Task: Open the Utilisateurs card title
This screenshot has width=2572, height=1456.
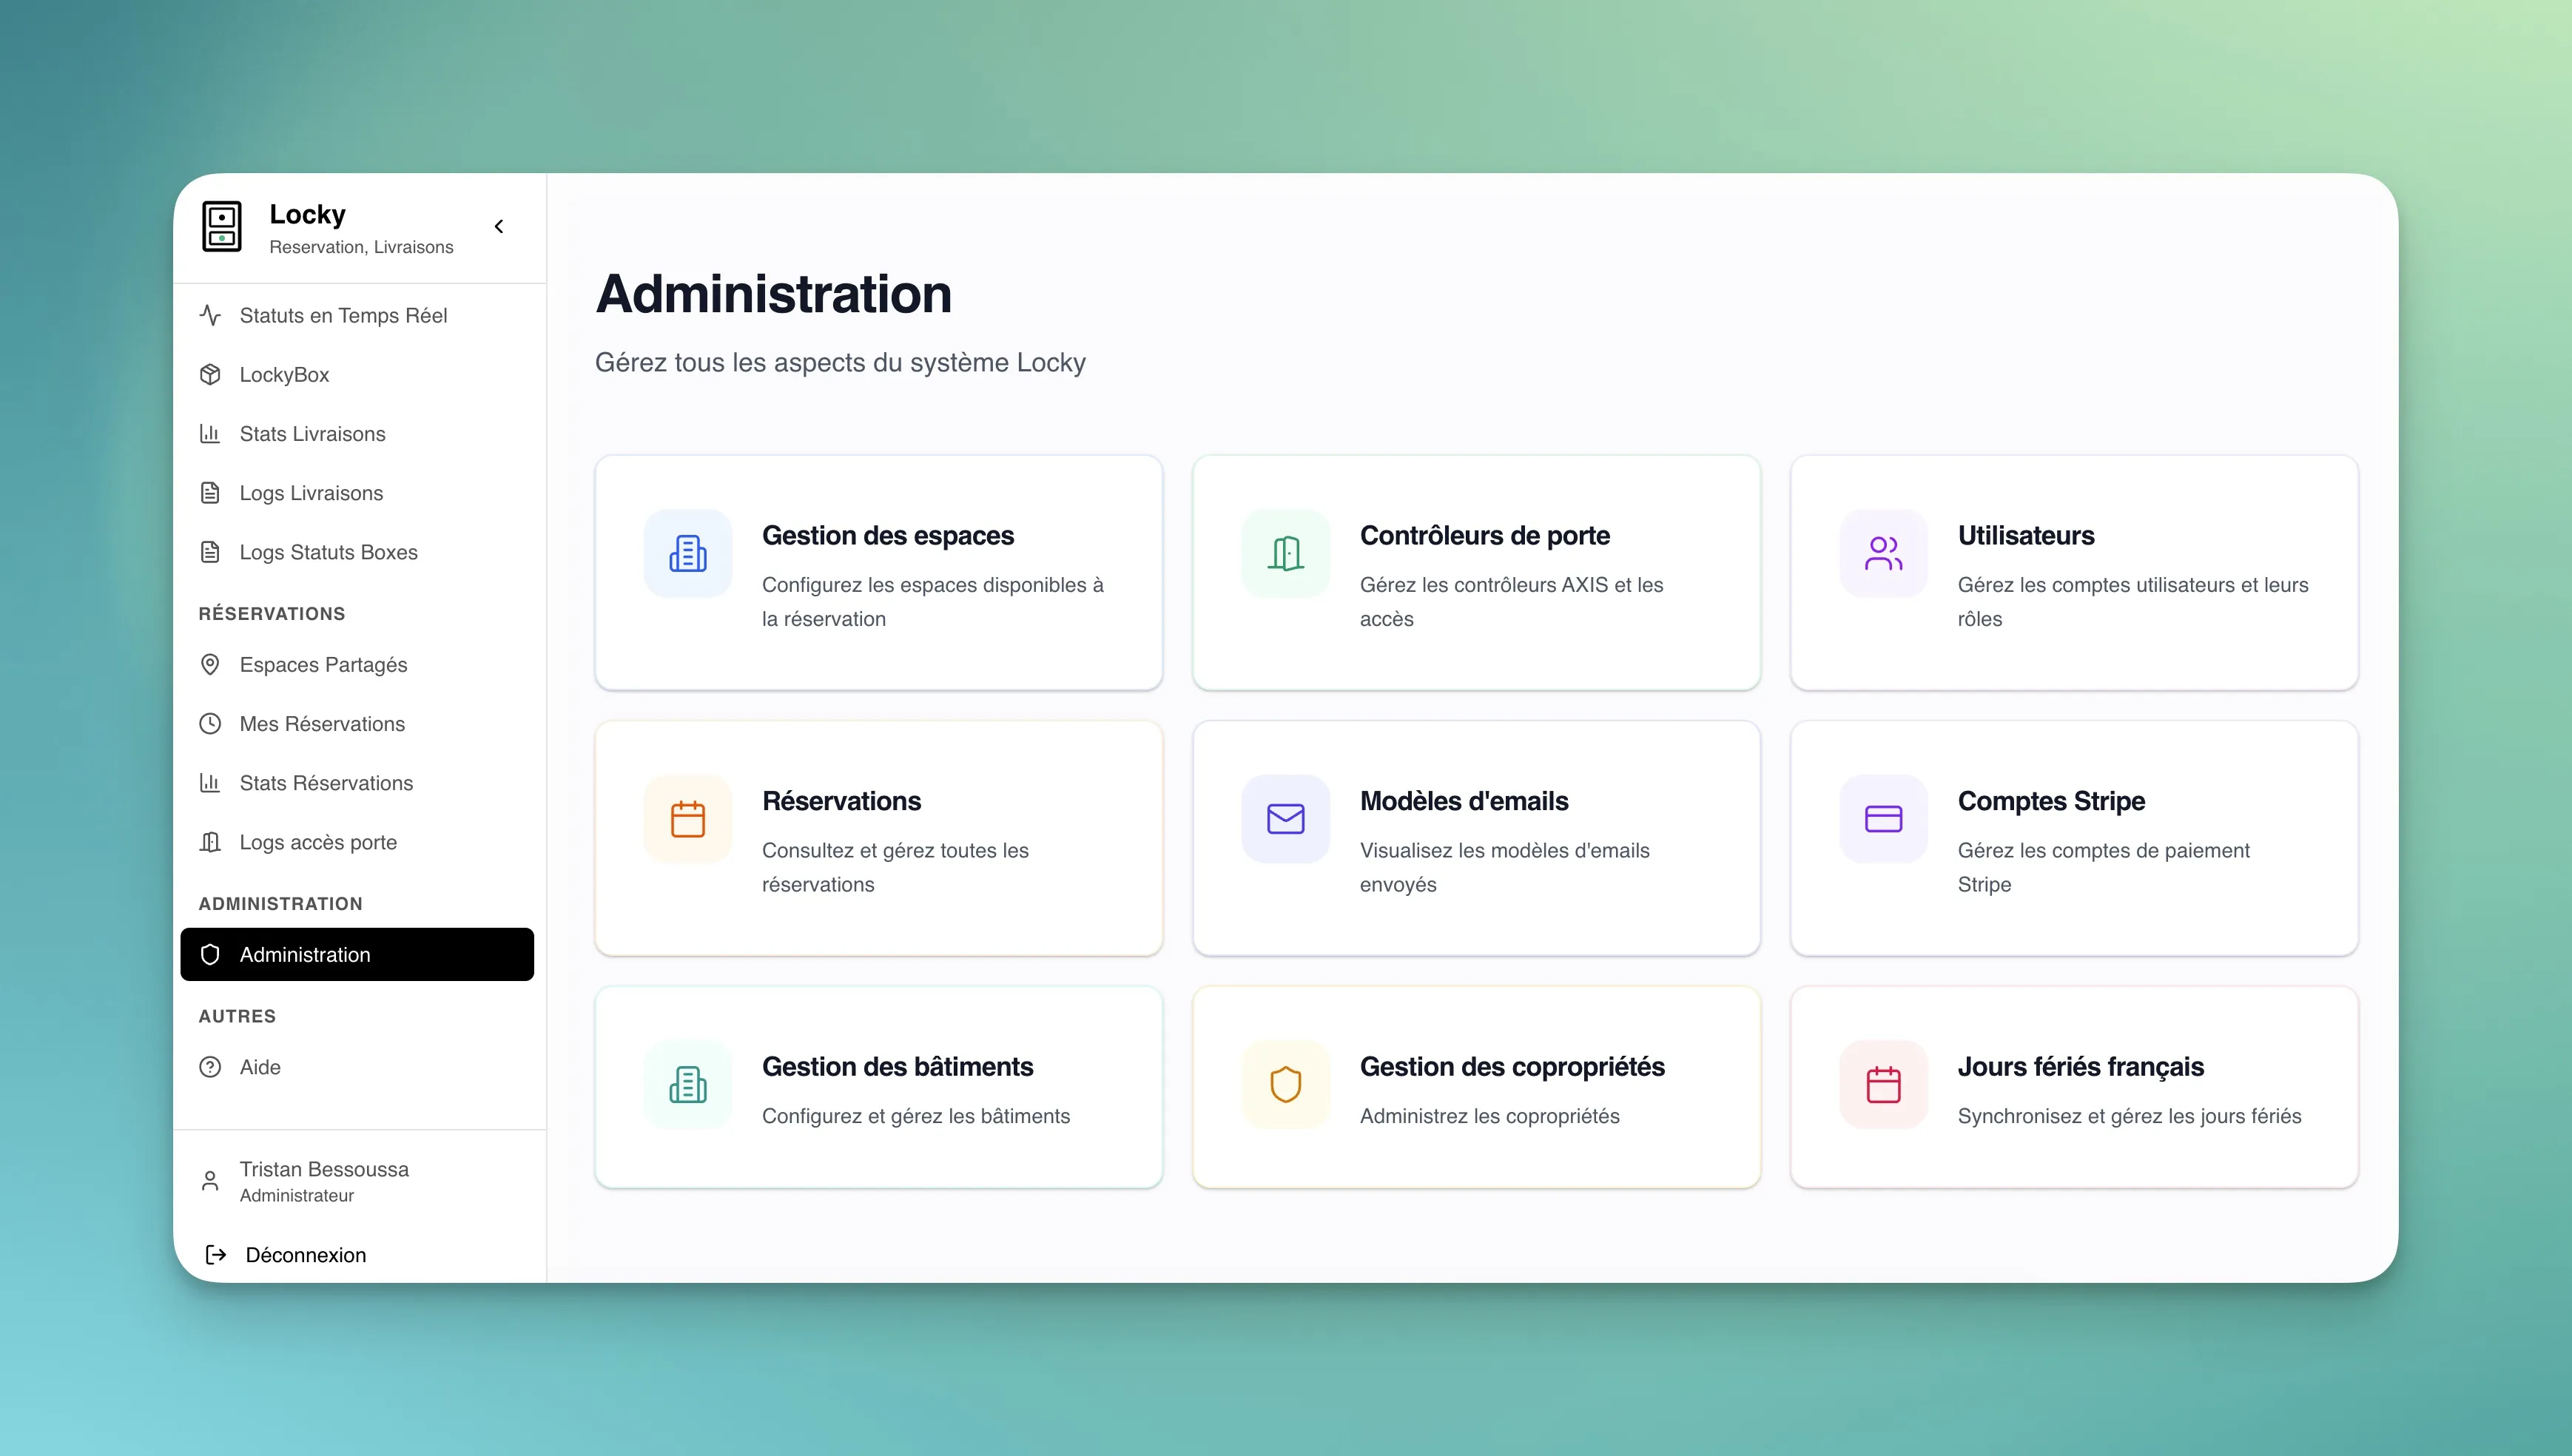Action: 2026,536
